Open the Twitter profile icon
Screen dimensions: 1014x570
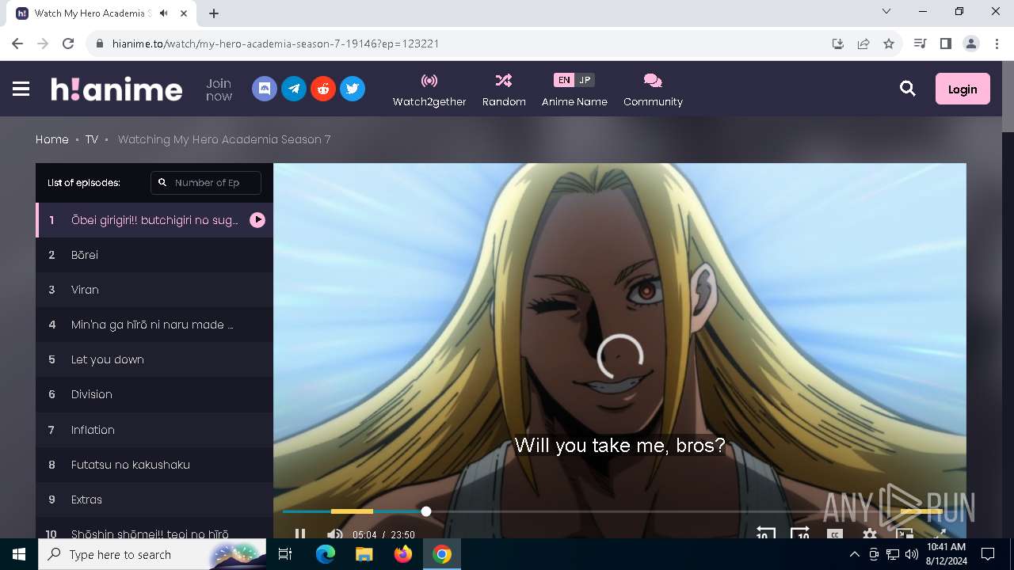pos(353,89)
